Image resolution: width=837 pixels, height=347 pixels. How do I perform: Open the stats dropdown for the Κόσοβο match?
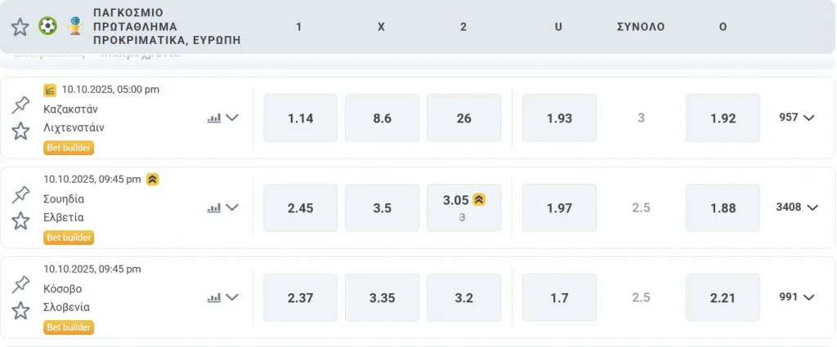coord(232,297)
